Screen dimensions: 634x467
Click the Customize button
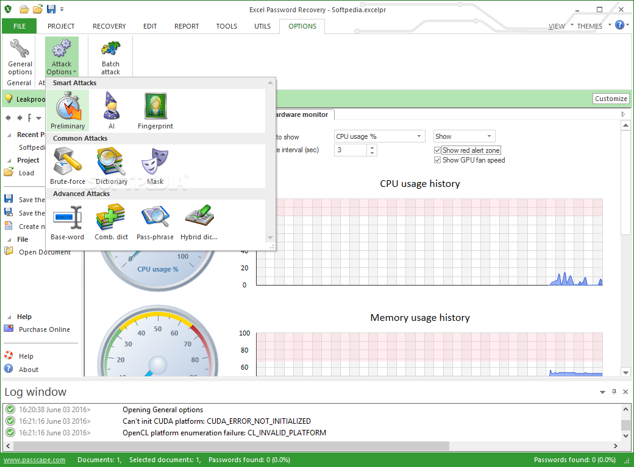[x=611, y=99]
